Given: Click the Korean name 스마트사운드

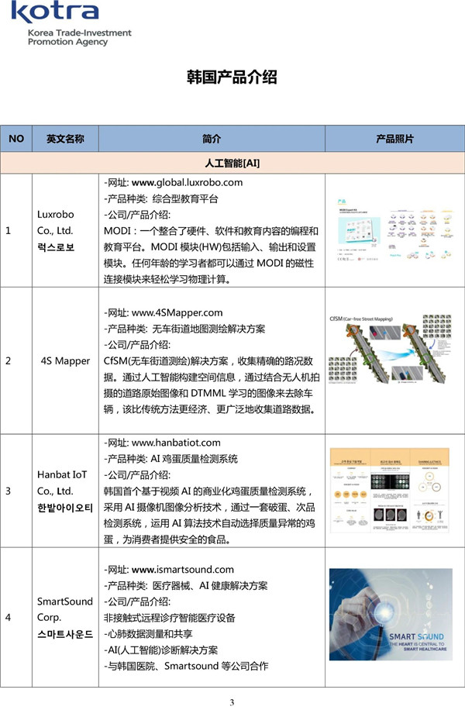Looking at the screenshot, I should [x=65, y=634].
